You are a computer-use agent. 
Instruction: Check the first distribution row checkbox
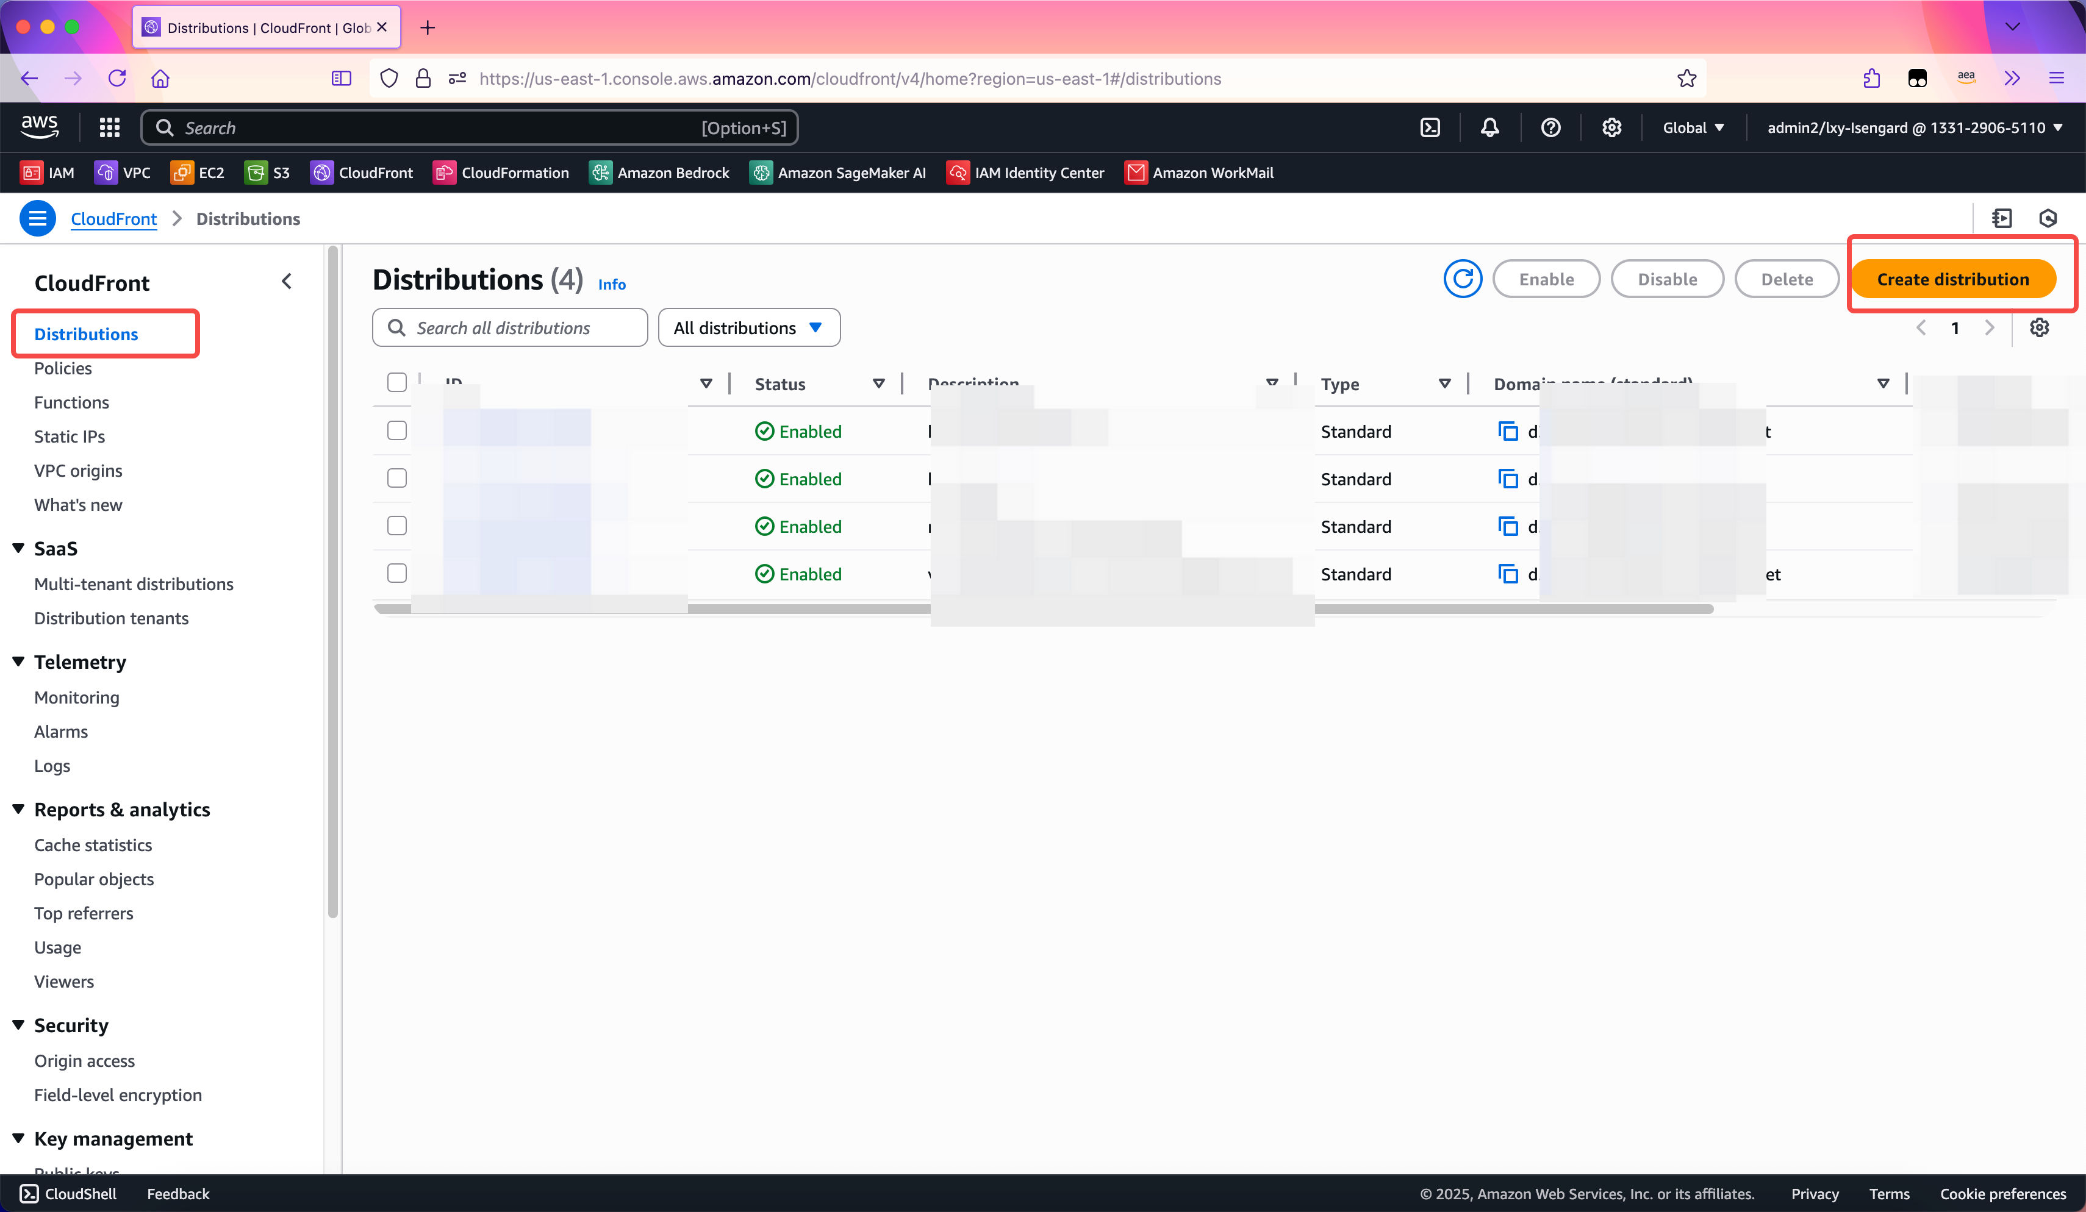(x=397, y=430)
